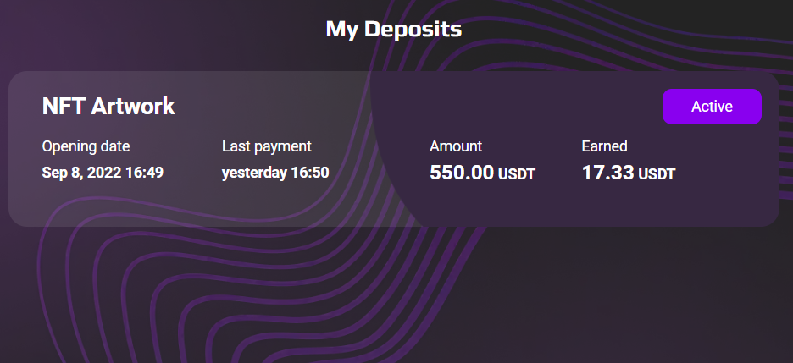Click the Last payment label
The width and height of the screenshot is (793, 363).
click(267, 146)
